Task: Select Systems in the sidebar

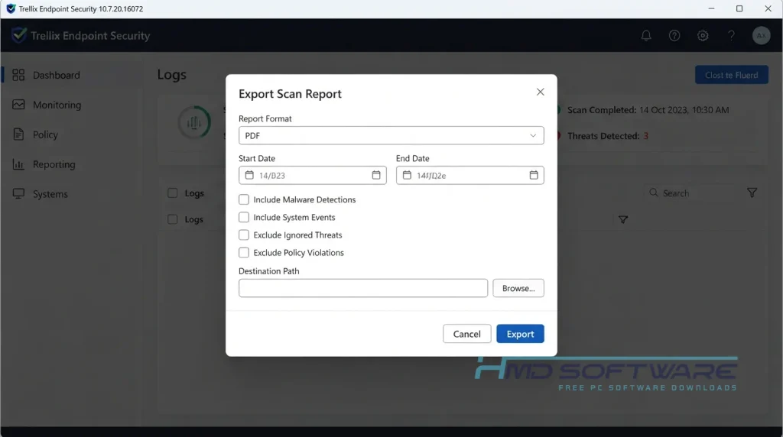Action: tap(72, 194)
